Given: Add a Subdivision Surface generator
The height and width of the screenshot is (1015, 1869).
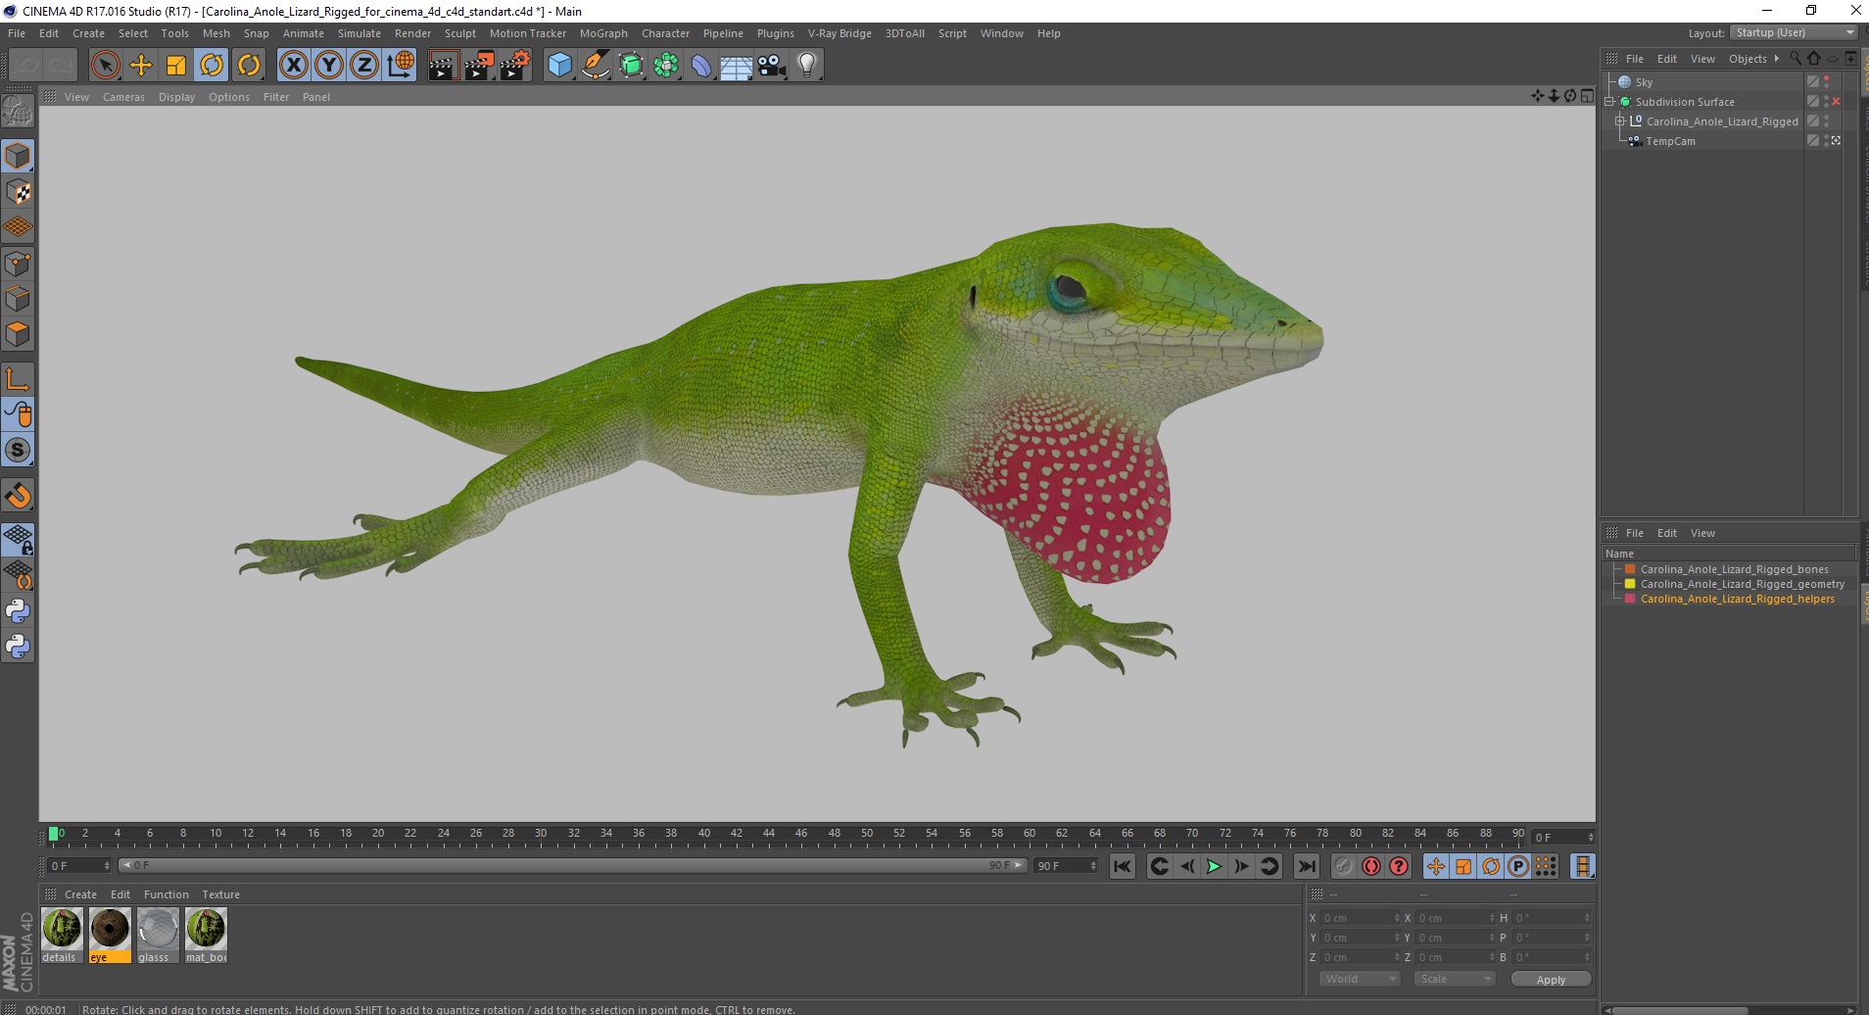Looking at the screenshot, I should click(631, 66).
